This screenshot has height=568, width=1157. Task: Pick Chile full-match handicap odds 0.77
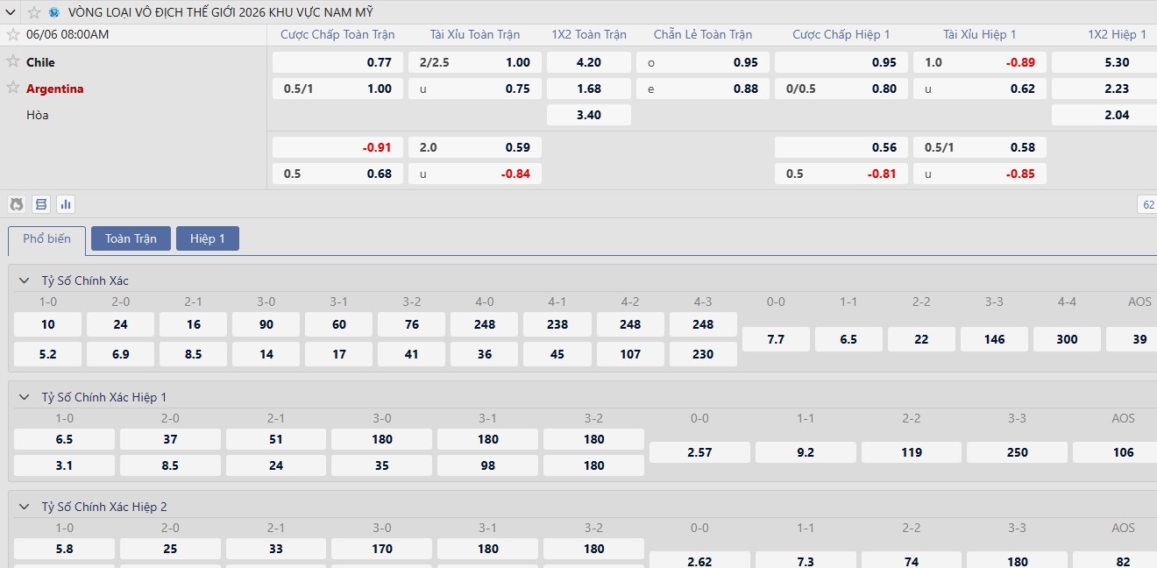coord(338,62)
